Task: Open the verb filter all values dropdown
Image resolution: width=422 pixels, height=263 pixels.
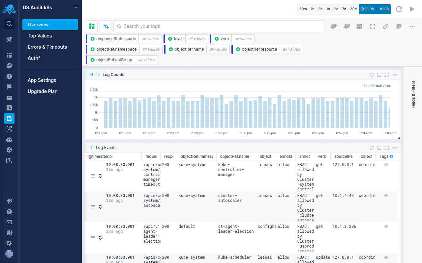Action: (243, 39)
